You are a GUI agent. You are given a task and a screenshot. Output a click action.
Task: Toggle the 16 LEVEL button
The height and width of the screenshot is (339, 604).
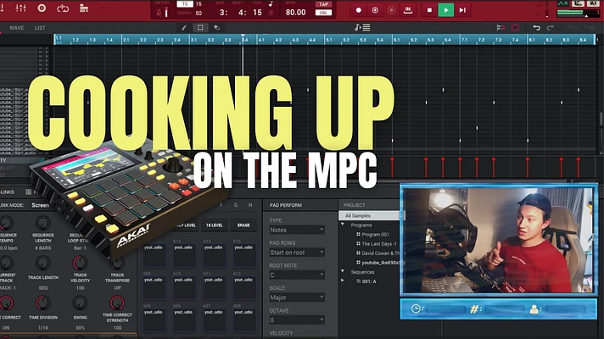coord(214,225)
